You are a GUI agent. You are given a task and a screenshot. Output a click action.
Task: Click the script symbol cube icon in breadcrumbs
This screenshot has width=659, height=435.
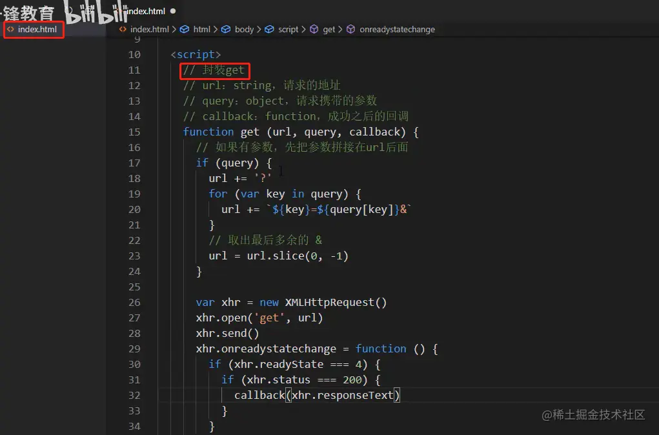(269, 30)
